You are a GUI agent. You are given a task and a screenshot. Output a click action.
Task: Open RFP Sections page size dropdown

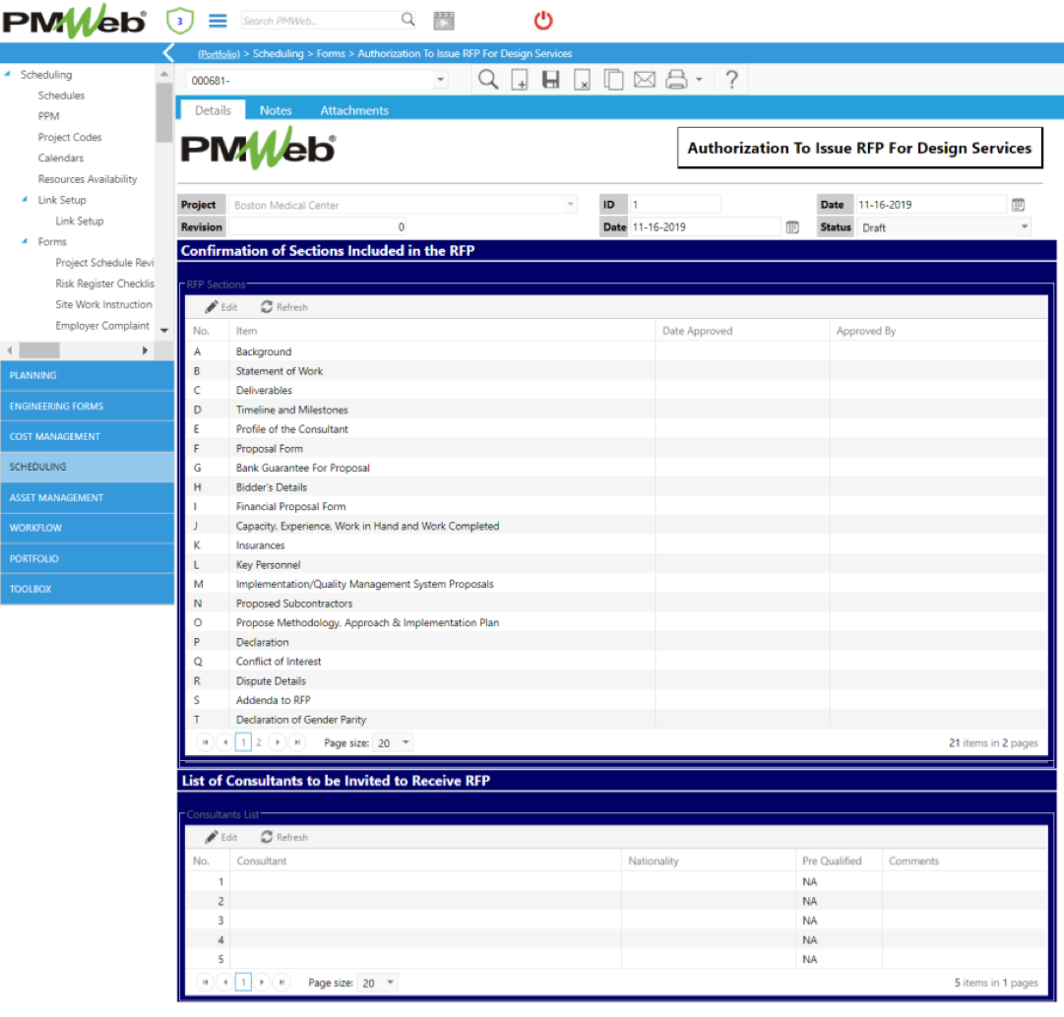[406, 742]
